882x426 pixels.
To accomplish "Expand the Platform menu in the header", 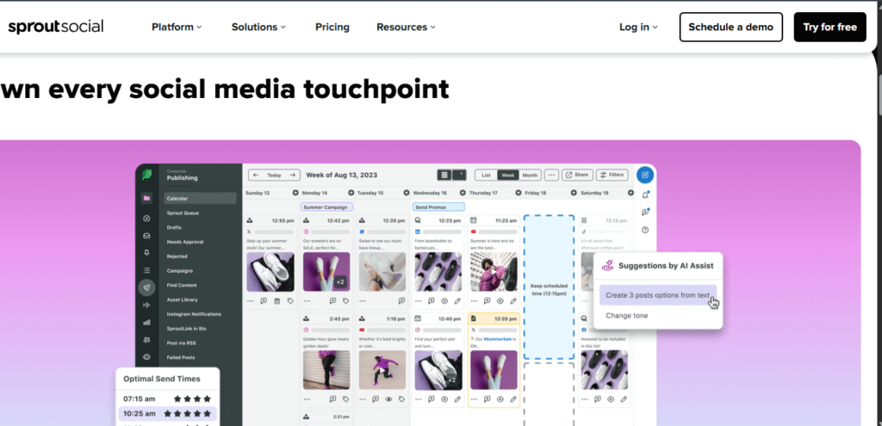I will [x=177, y=27].
